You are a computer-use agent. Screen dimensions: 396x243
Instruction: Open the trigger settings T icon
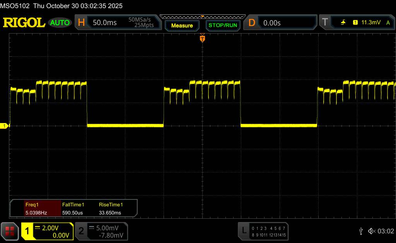(325, 23)
